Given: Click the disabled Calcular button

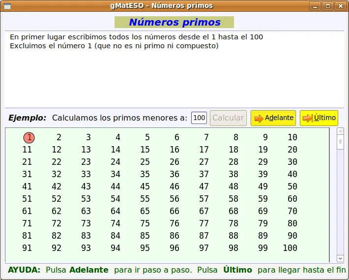Looking at the screenshot, I should click(x=228, y=118).
